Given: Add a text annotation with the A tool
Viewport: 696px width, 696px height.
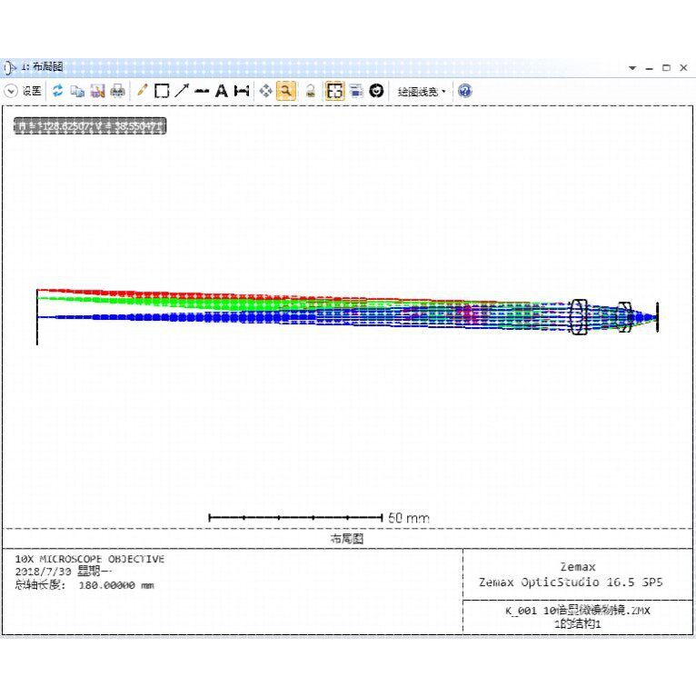Looking at the screenshot, I should [x=221, y=91].
